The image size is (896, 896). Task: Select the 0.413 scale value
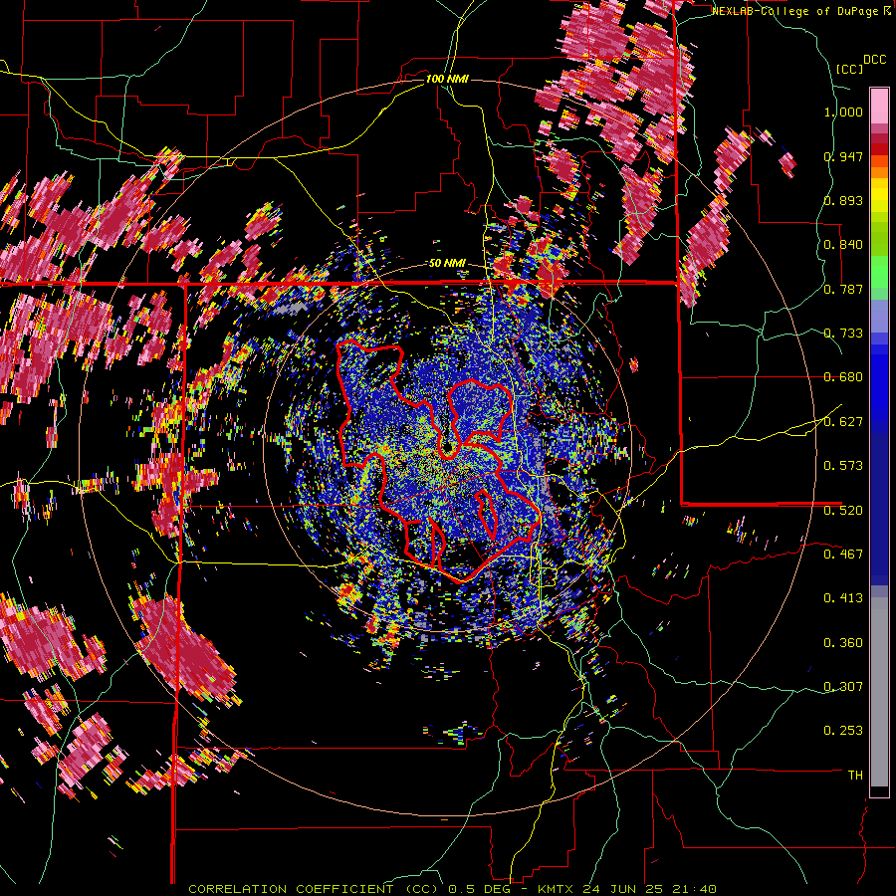point(843,598)
